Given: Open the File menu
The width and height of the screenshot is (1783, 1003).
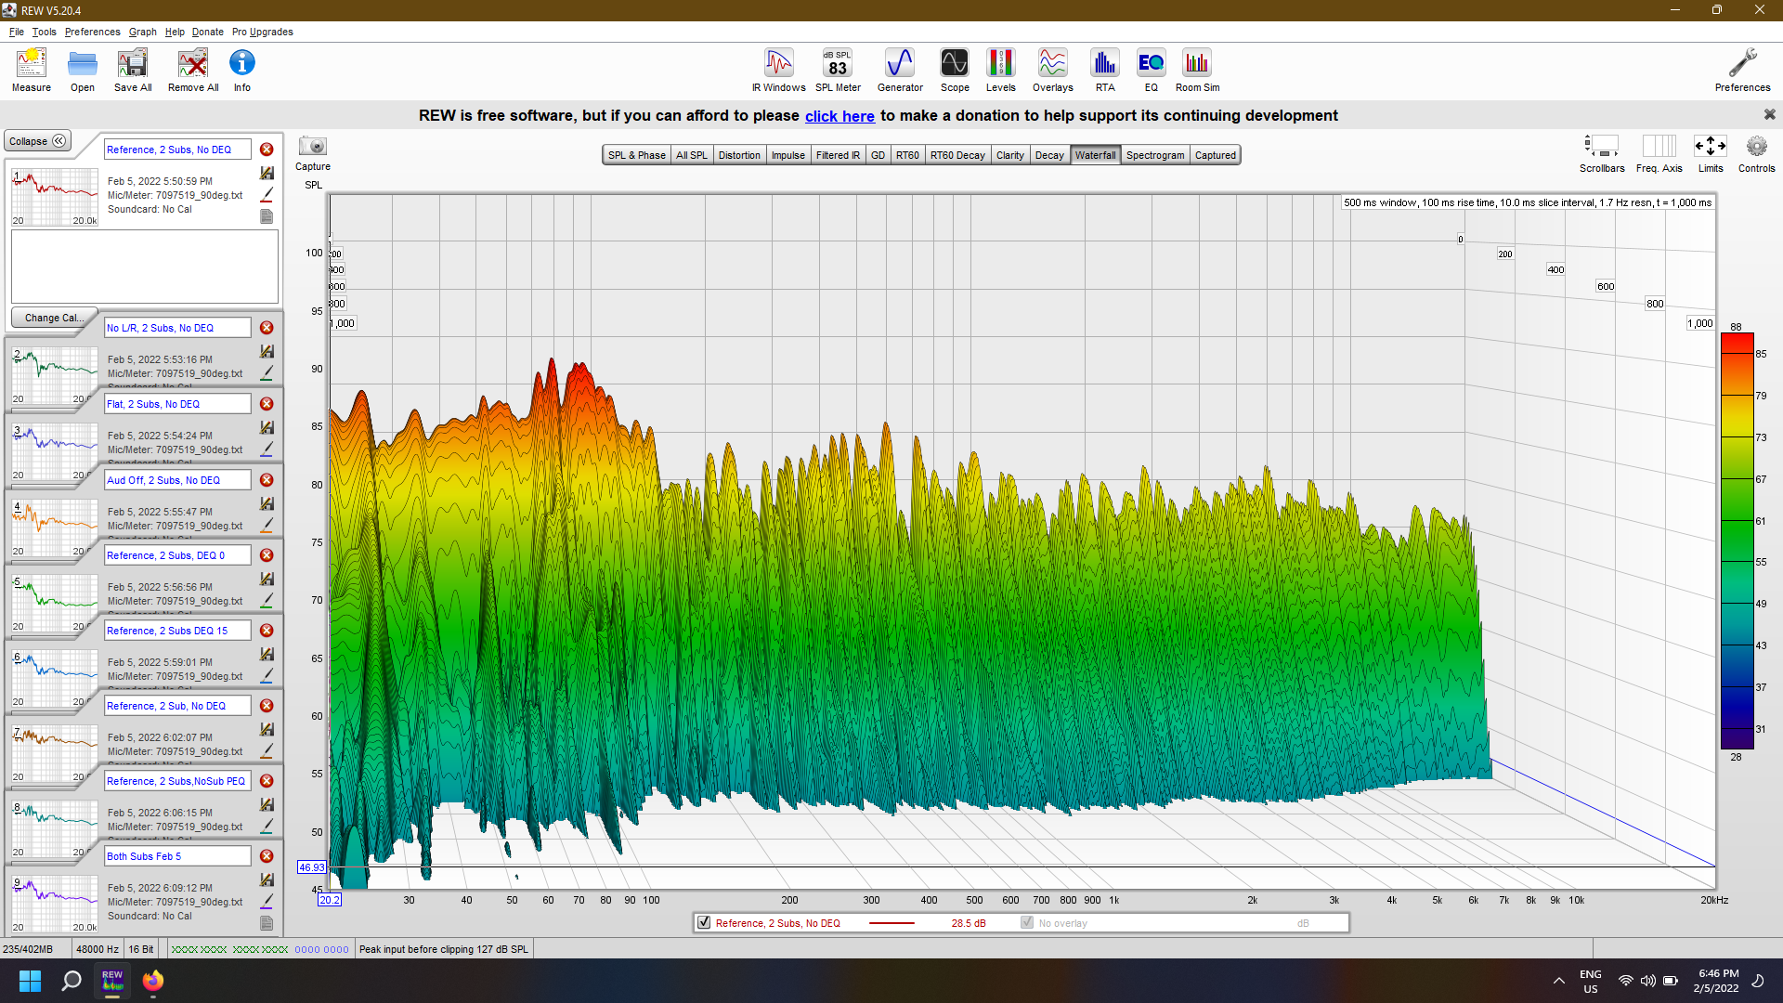Looking at the screenshot, I should [17, 32].
